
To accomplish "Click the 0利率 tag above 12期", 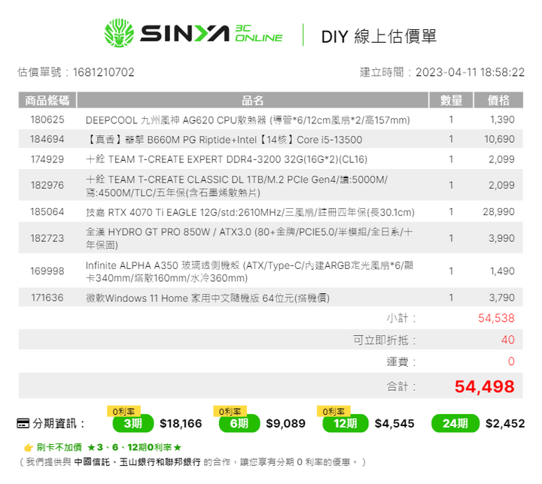I will [333, 411].
